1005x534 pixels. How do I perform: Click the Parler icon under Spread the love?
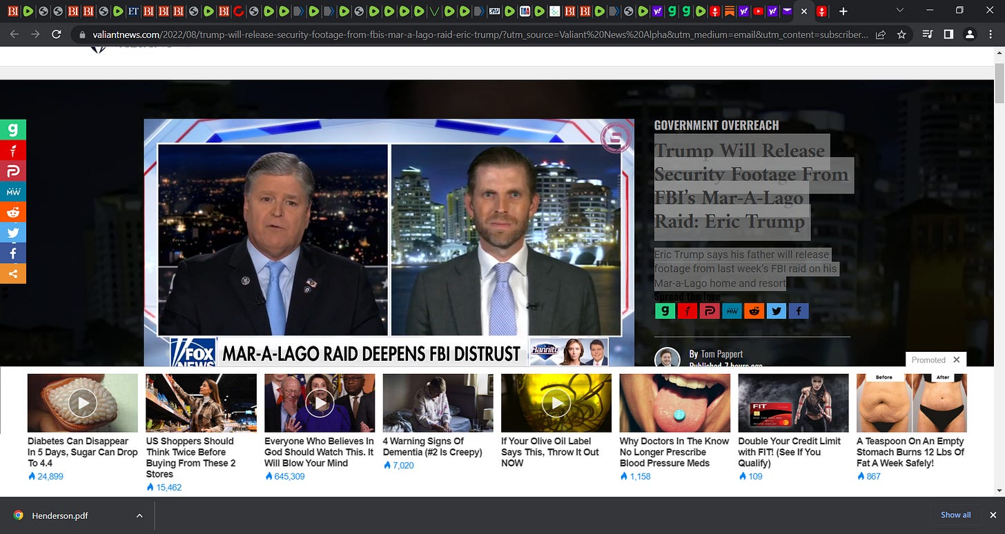(x=710, y=311)
